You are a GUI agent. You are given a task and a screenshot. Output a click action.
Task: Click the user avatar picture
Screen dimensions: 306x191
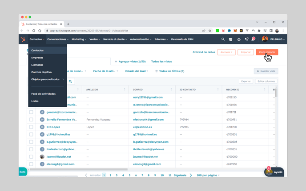click(265, 39)
